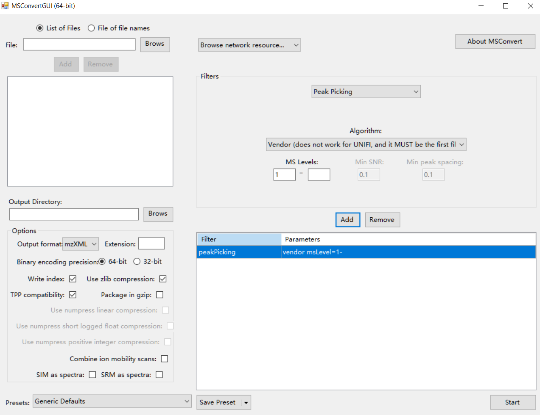
Task: Maximize the MSConvertGUI window
Action: tap(506, 6)
